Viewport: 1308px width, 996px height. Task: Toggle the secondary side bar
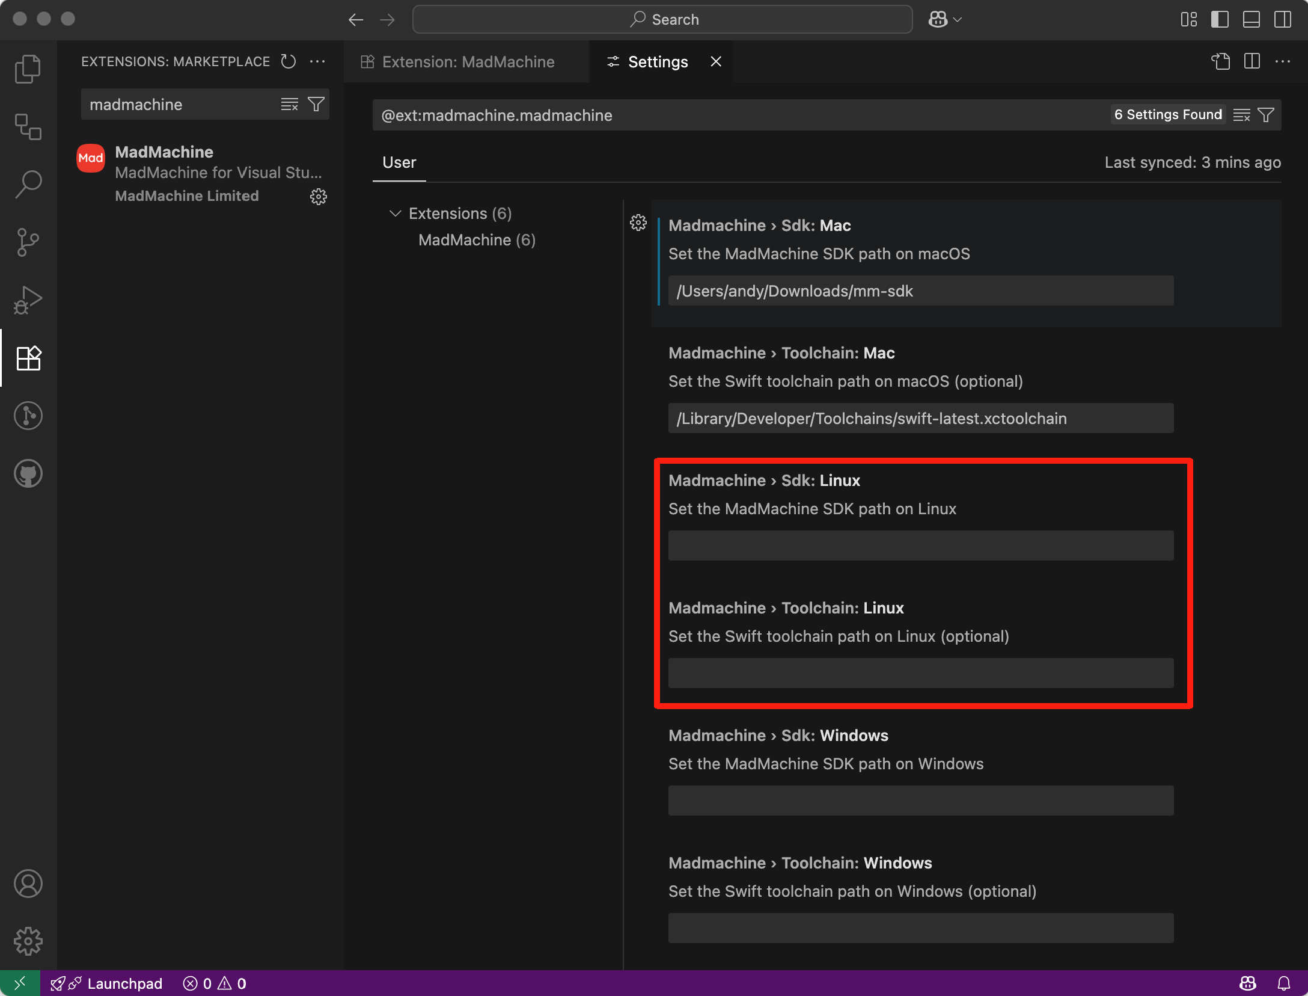click(x=1283, y=20)
